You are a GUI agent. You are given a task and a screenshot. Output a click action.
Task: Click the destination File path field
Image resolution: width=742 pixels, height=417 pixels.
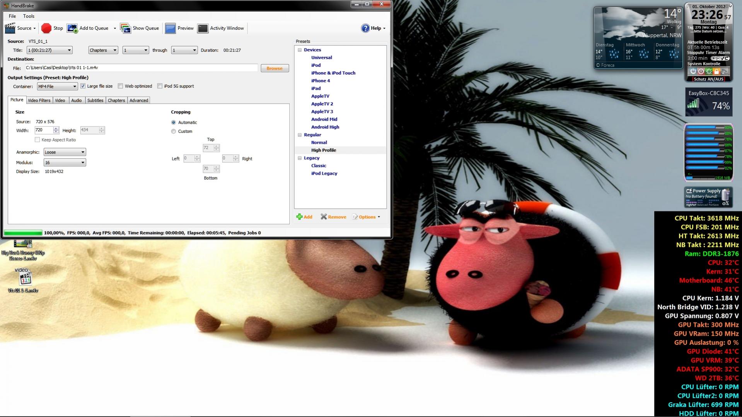(141, 68)
